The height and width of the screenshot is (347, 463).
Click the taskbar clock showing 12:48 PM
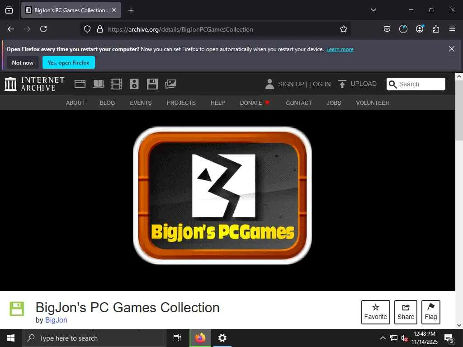424,338
